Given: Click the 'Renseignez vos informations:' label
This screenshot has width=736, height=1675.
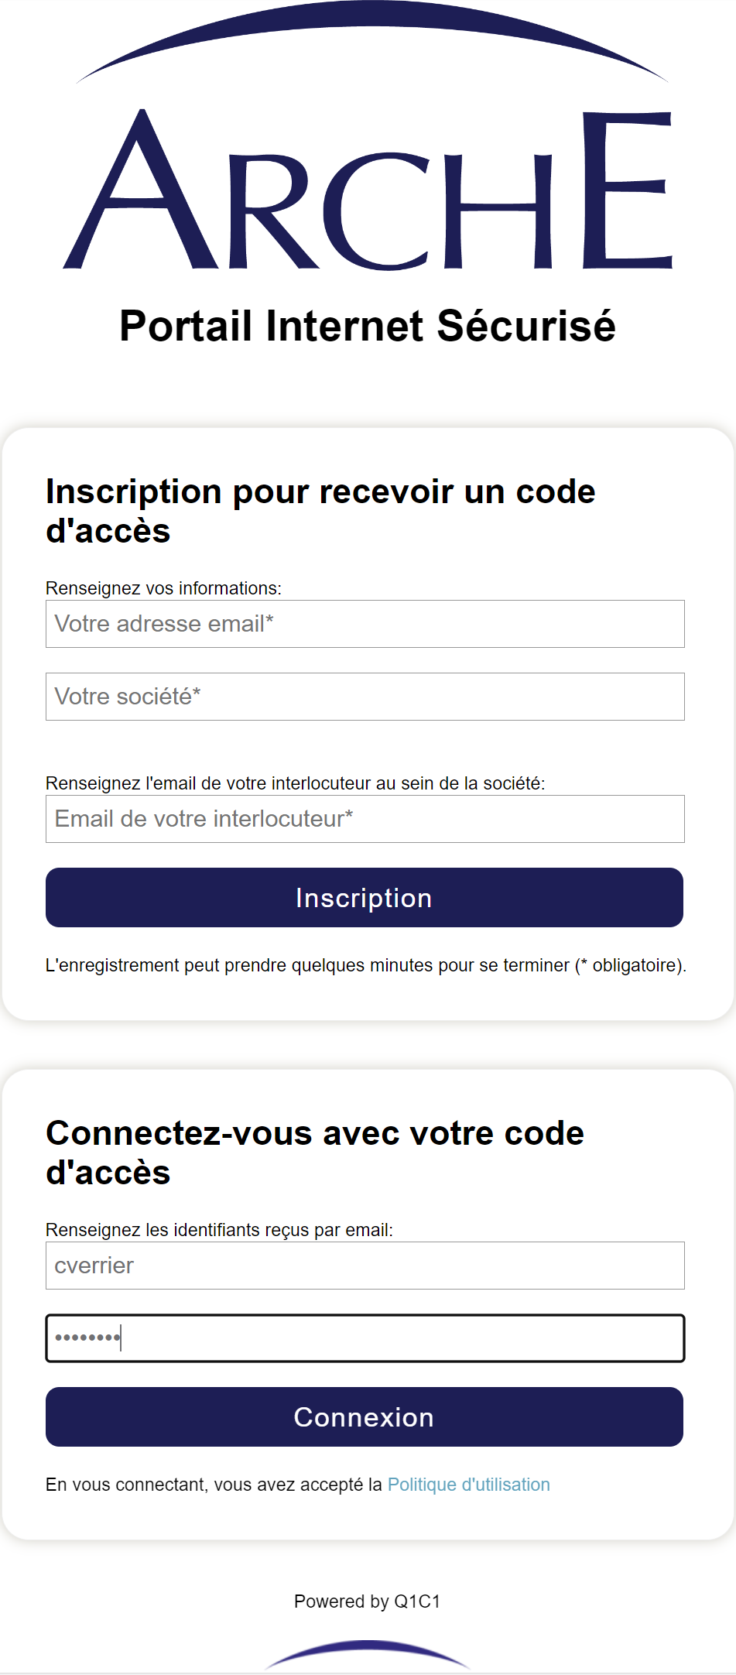Looking at the screenshot, I should tap(163, 588).
